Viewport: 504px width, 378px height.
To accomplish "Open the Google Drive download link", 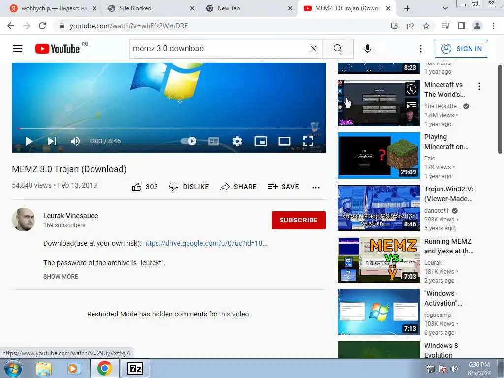I will click(205, 243).
